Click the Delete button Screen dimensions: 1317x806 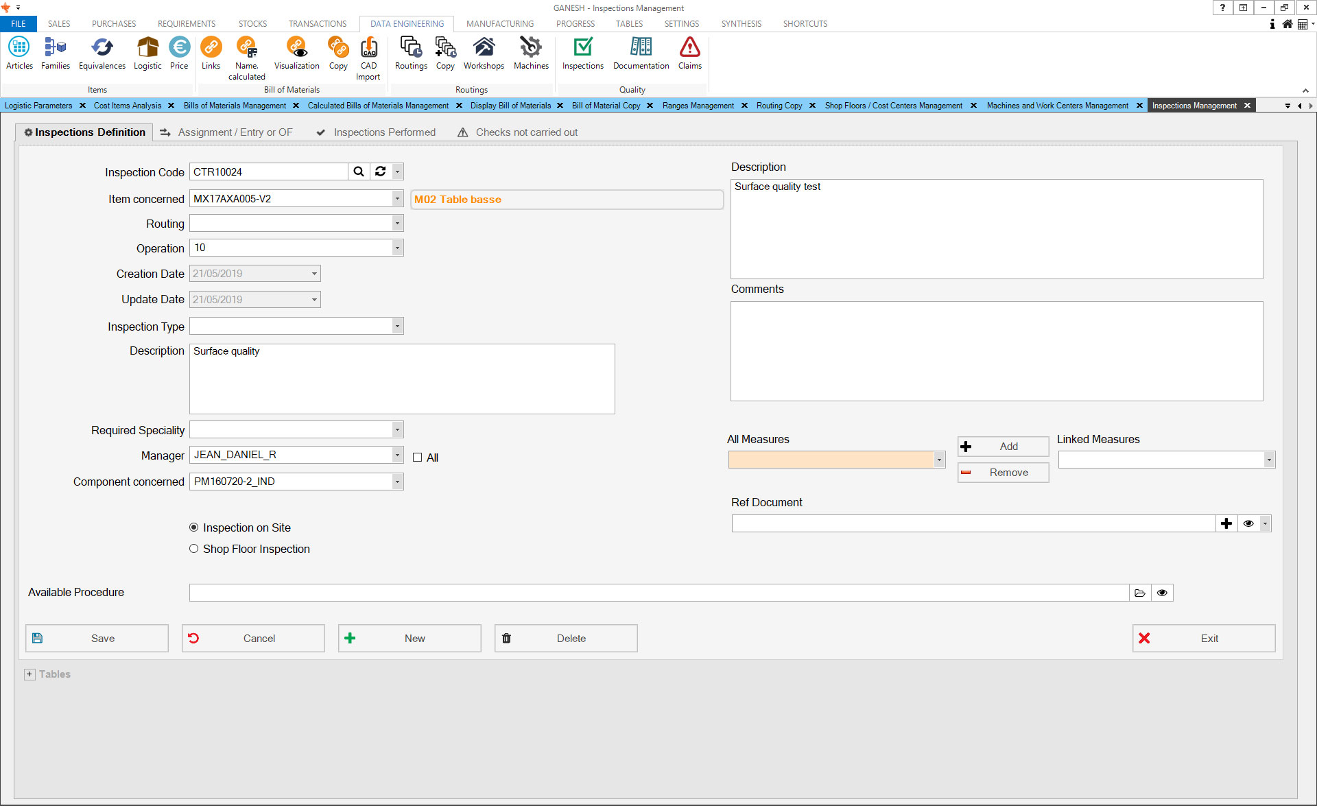point(566,638)
